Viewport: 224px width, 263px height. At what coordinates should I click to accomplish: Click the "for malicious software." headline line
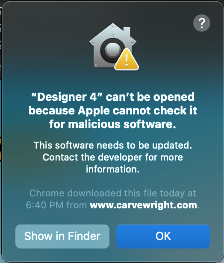coord(113,124)
